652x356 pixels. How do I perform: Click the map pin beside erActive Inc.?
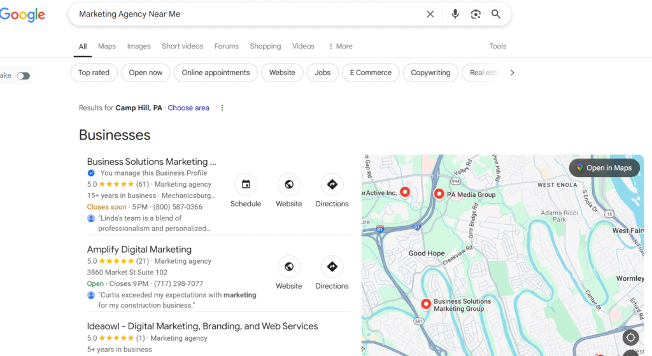[405, 192]
